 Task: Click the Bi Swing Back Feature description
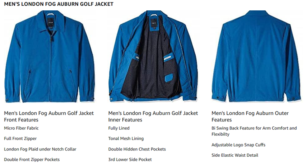tap(254, 131)
